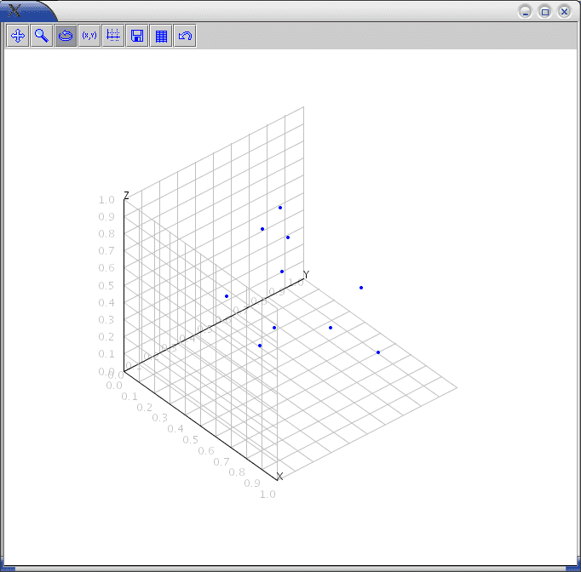Click the grid axes settings icon

point(112,36)
